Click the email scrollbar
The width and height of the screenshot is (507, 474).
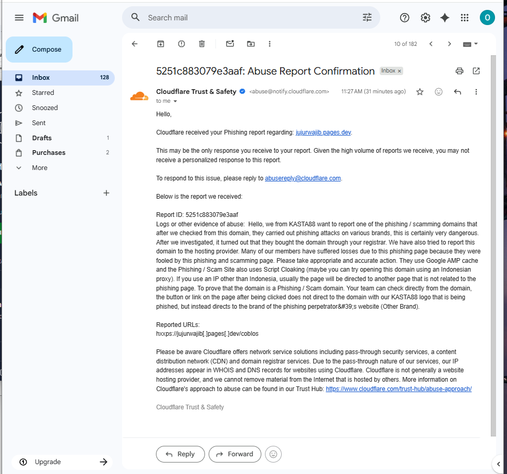493,246
